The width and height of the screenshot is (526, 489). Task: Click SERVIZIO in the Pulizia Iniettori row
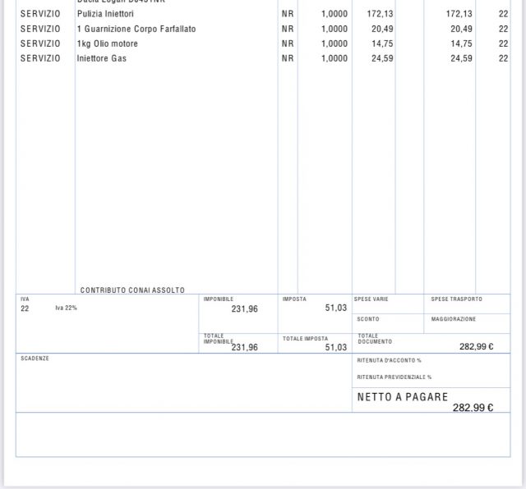pos(40,14)
